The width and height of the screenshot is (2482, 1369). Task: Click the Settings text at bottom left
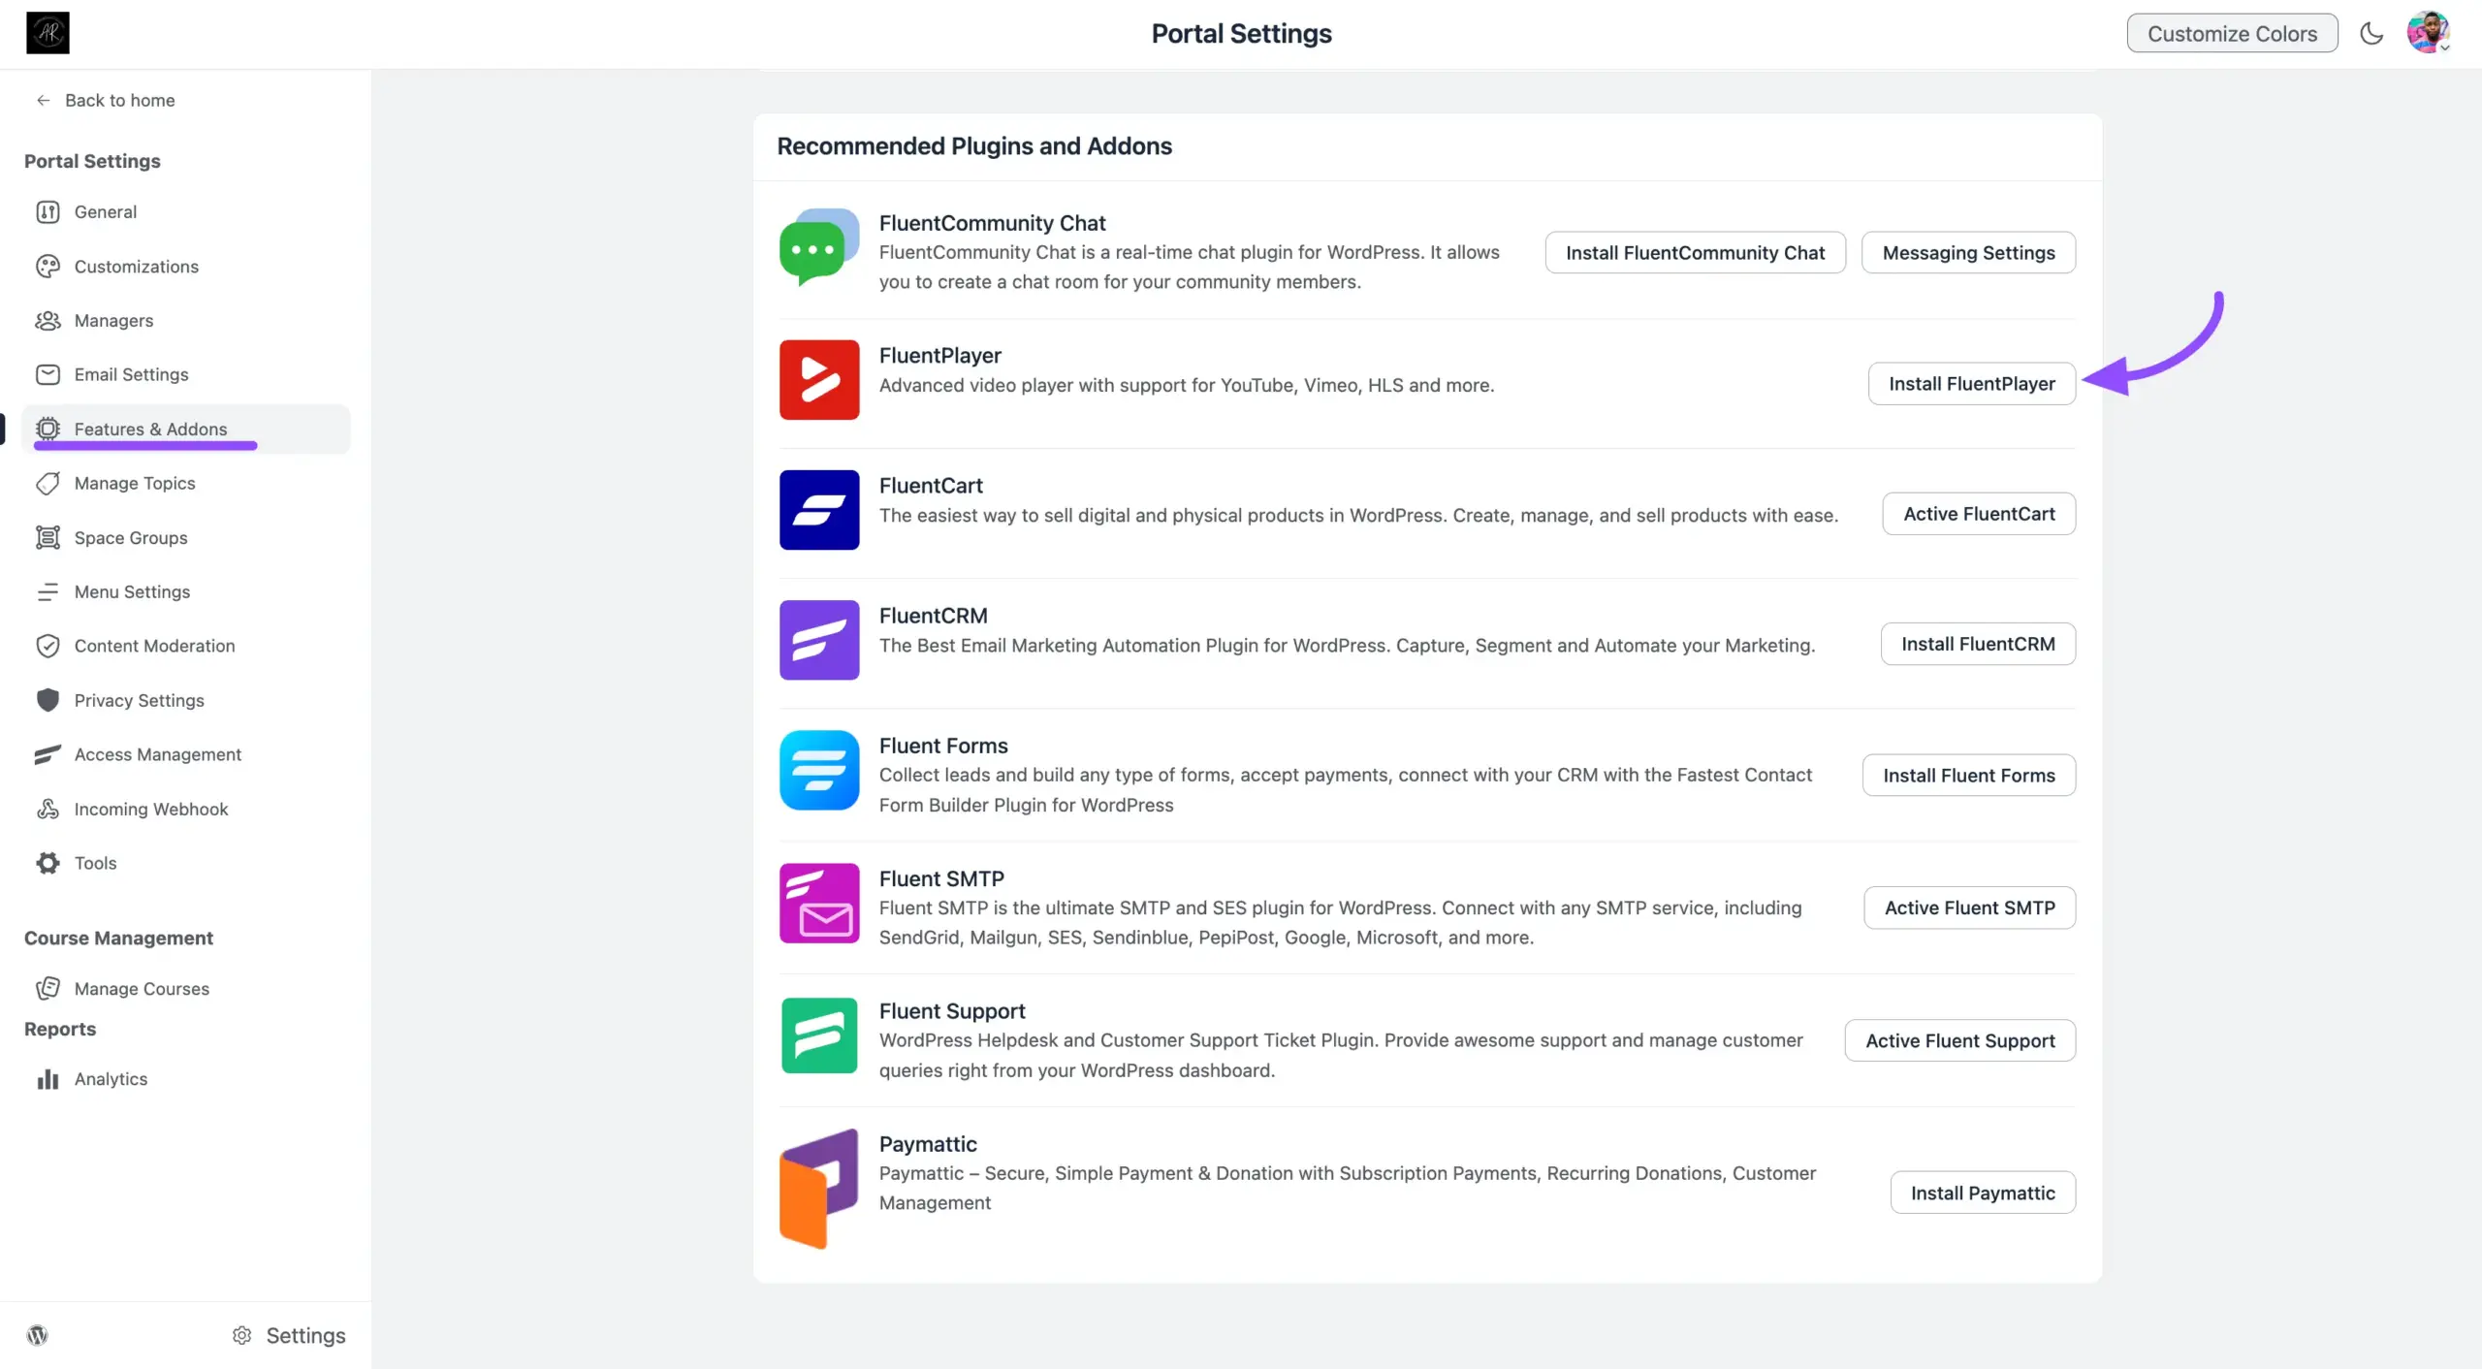click(x=305, y=1335)
